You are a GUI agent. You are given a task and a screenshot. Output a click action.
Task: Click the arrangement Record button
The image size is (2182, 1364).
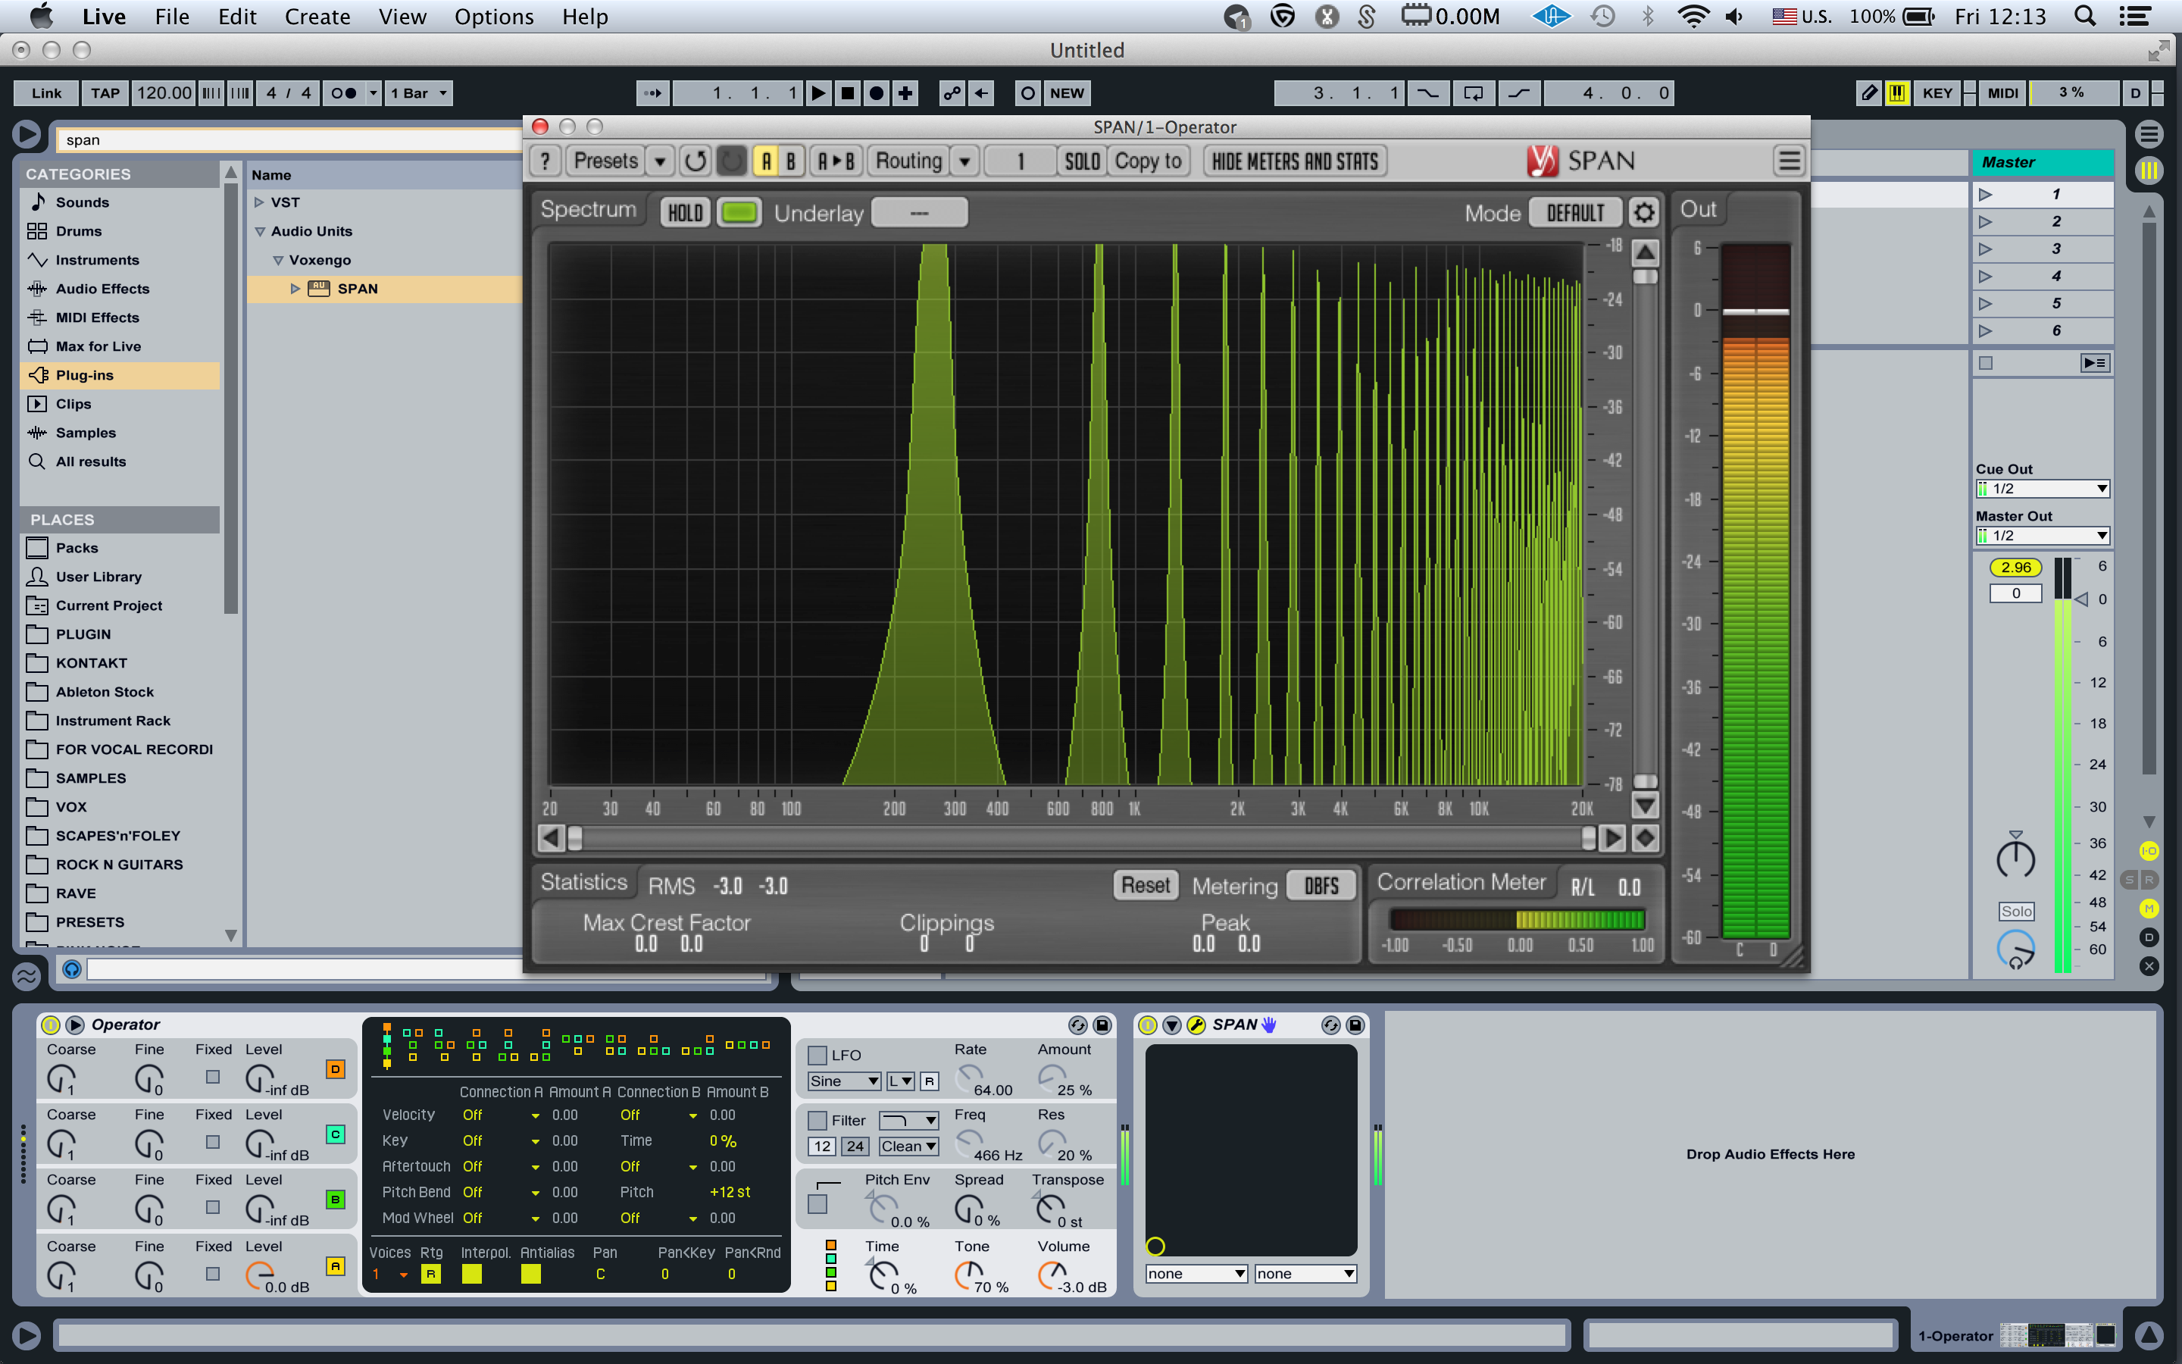876,93
